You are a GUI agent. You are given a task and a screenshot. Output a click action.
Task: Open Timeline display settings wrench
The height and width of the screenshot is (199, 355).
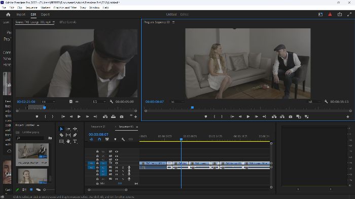[123, 139]
